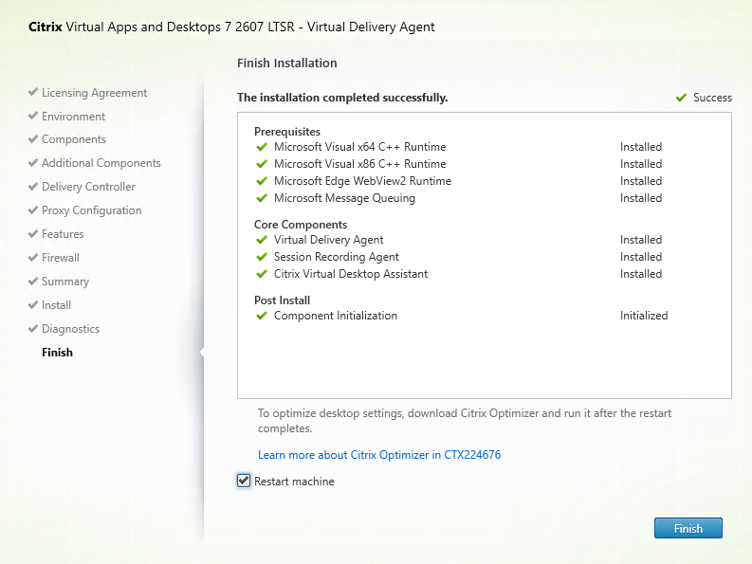Click checkmark beside Citrix Virtual Desktop Assistant
Screen dimensions: 752x564
tap(262, 274)
